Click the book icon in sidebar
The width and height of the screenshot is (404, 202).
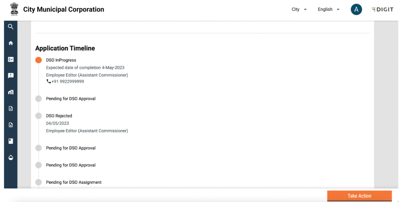(x=11, y=141)
